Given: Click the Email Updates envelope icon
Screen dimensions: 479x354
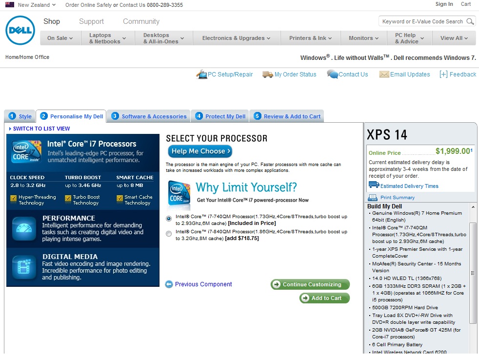Looking at the screenshot, I should [384, 75].
